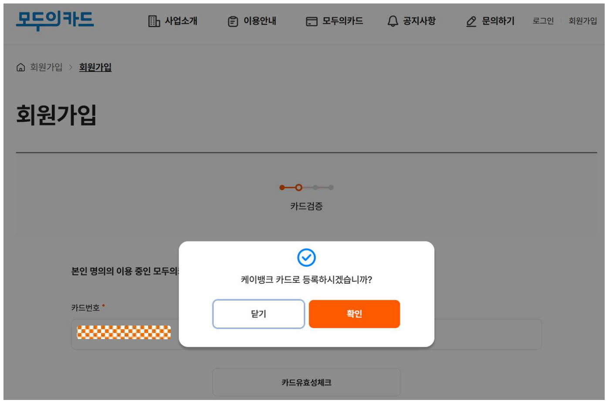Click the pencil icon beside 문의하기
This screenshot has width=606, height=403.
tap(471, 21)
